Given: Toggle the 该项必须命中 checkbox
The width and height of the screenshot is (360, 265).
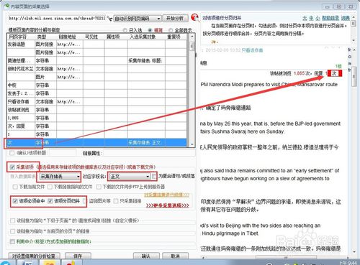Looking at the screenshot, I should point(15,201).
